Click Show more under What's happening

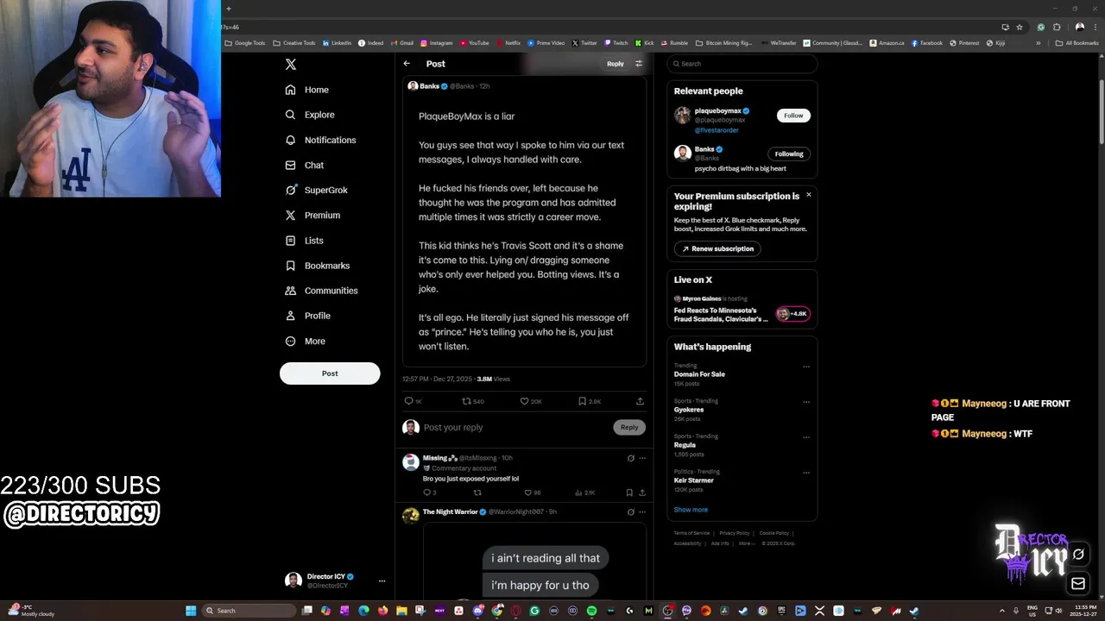click(x=691, y=510)
